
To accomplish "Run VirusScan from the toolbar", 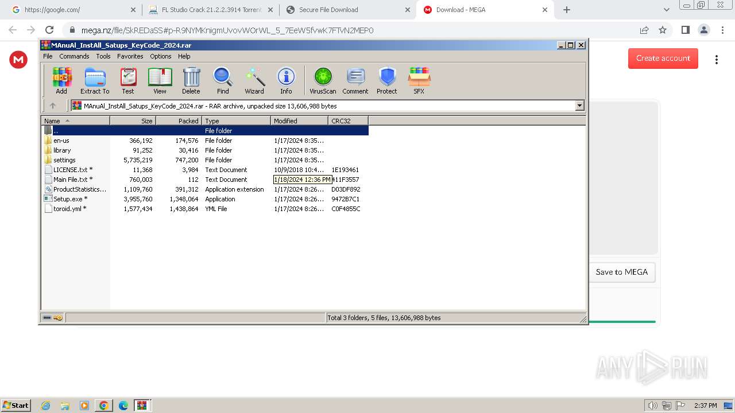I will (x=323, y=80).
